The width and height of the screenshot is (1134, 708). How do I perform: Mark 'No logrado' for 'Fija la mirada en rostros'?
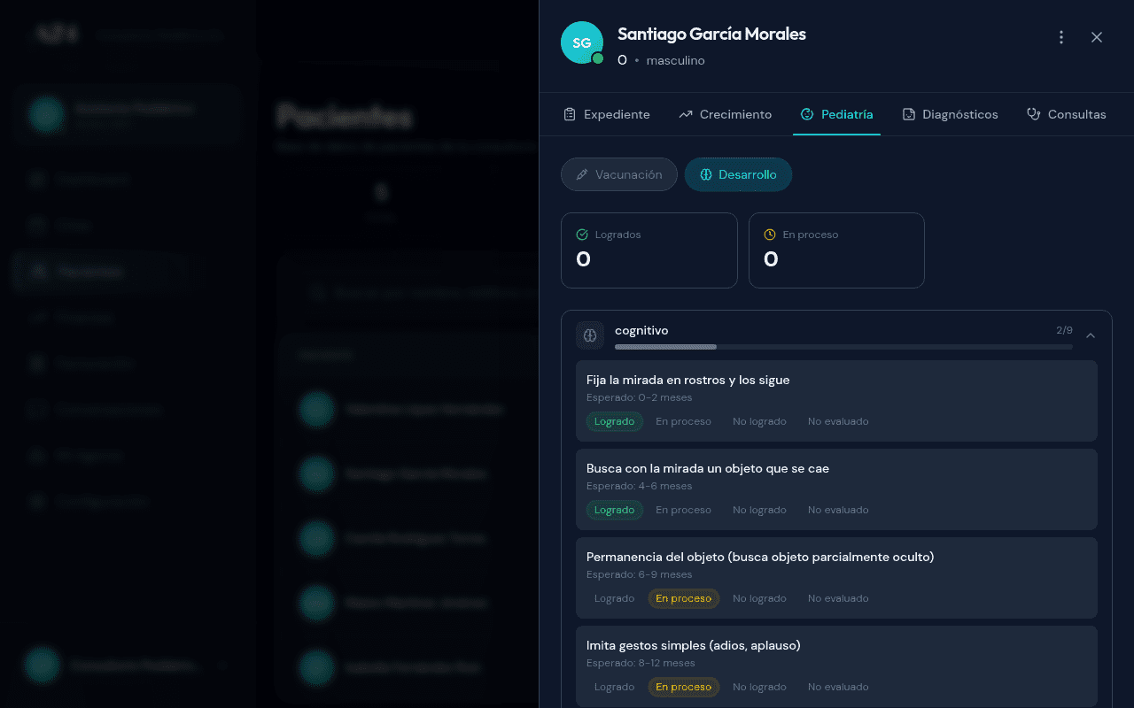coord(759,421)
